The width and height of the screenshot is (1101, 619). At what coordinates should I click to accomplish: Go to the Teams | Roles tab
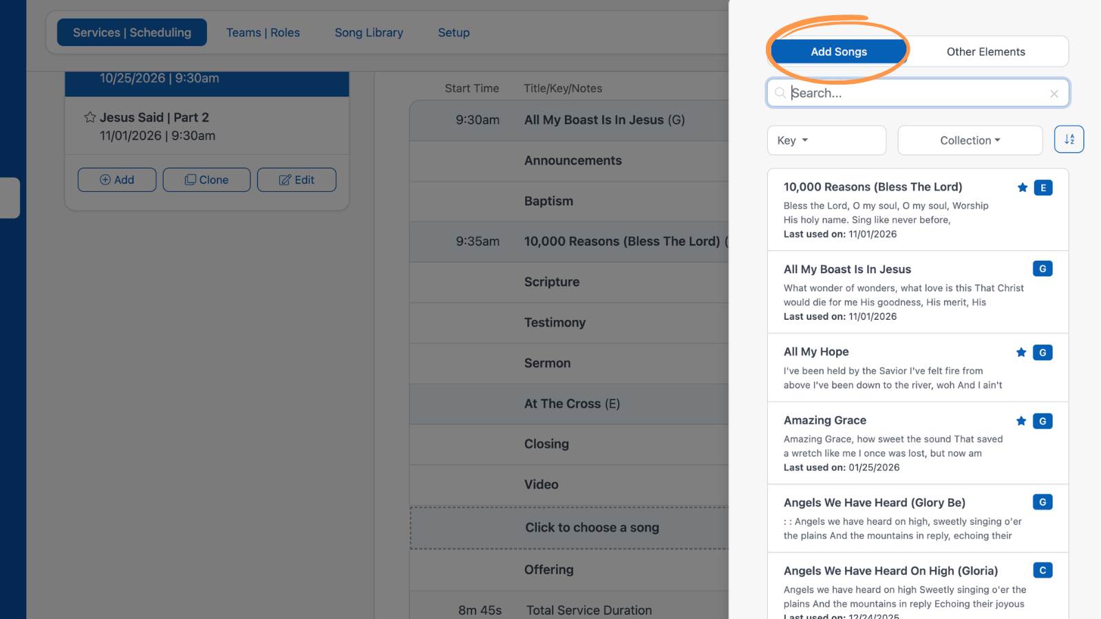(x=263, y=32)
